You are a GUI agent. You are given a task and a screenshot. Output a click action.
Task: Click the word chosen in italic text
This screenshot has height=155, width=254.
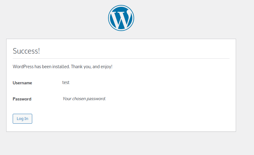click(79, 99)
